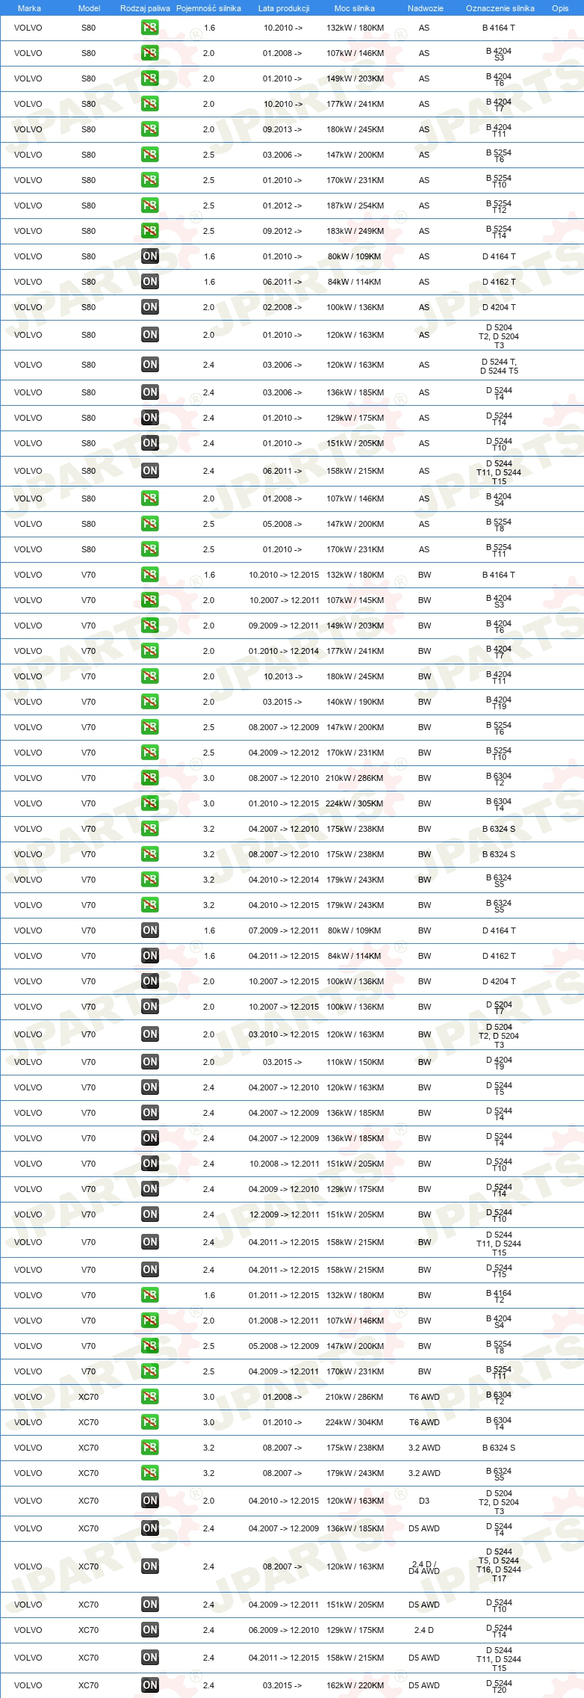Screen dimensions: 584x1698
Task: Click the PB petrol icon in V70 140kW/190KM row
Action: pyautogui.click(x=150, y=702)
